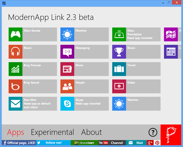Image resolution: width=183 pixels, height=147 pixels.
Task: Open the red newspaper icon tile
Action: pyautogui.click(x=67, y=69)
